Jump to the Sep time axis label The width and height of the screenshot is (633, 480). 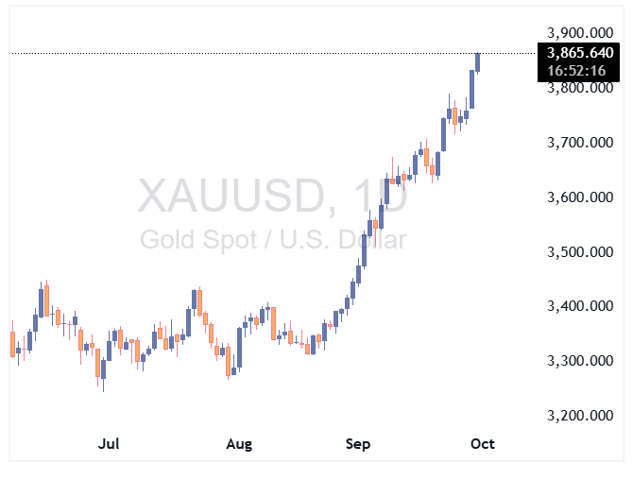click(x=358, y=443)
